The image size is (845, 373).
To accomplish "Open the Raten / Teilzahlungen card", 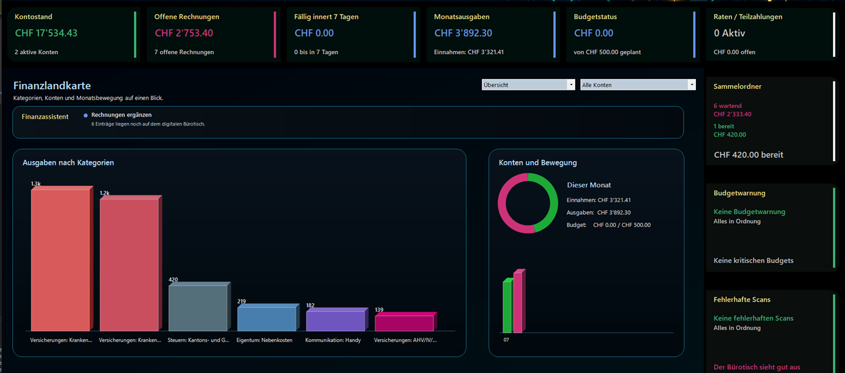I will point(773,34).
